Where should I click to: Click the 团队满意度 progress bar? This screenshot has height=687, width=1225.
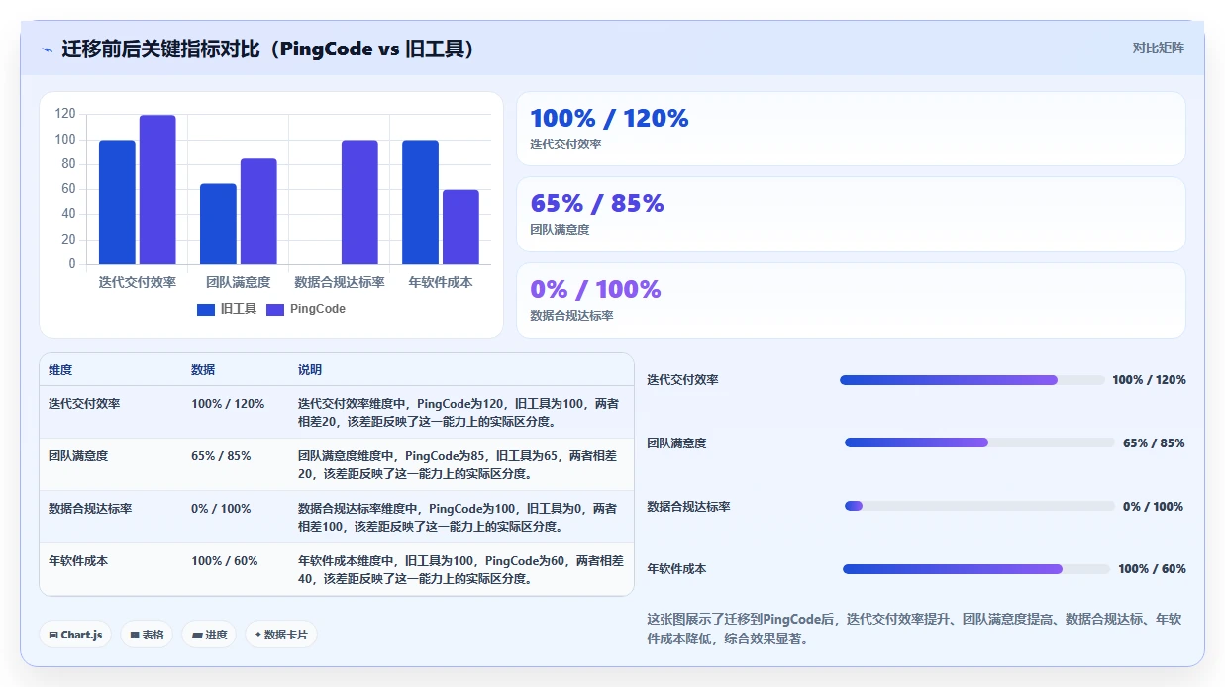click(x=978, y=442)
